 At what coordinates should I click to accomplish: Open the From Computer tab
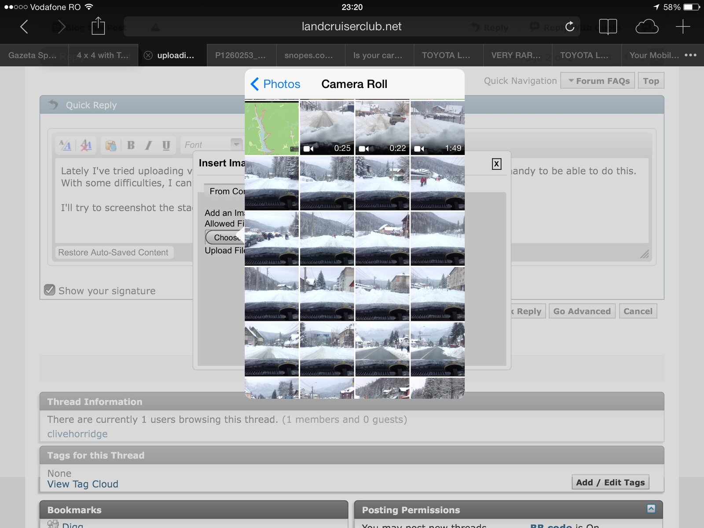[225, 191]
